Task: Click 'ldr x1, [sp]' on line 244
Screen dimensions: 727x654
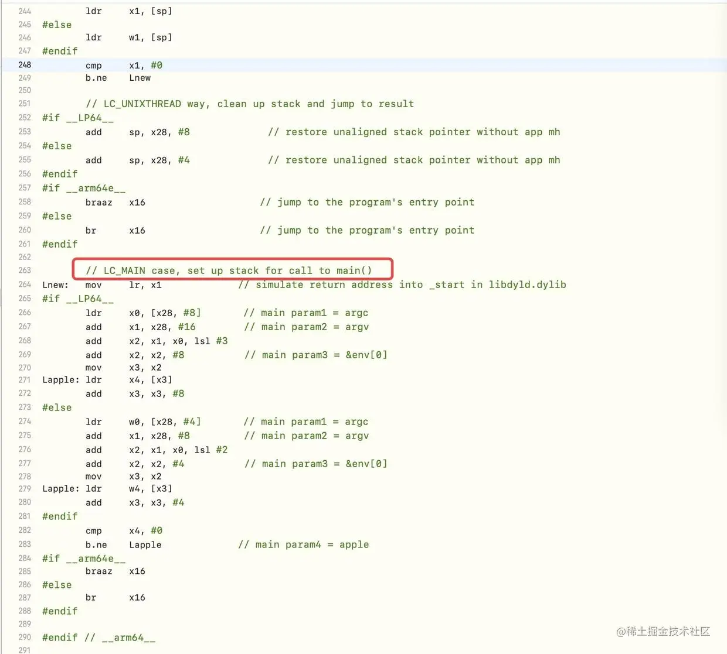Action: [129, 11]
